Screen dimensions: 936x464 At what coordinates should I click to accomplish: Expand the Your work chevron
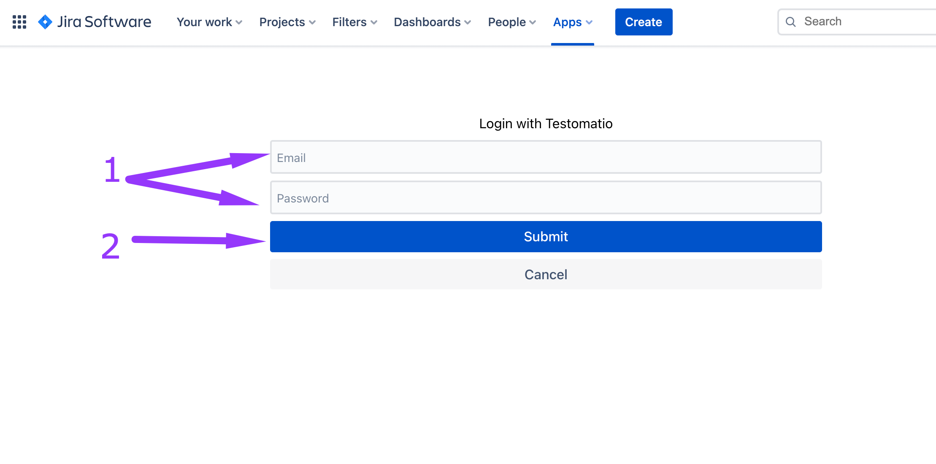[239, 22]
